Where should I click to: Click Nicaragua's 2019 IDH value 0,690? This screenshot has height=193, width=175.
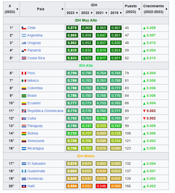pos(116,148)
